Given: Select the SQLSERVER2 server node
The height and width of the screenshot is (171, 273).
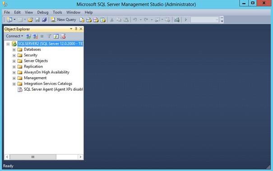Looking at the screenshot, I should [51, 44].
